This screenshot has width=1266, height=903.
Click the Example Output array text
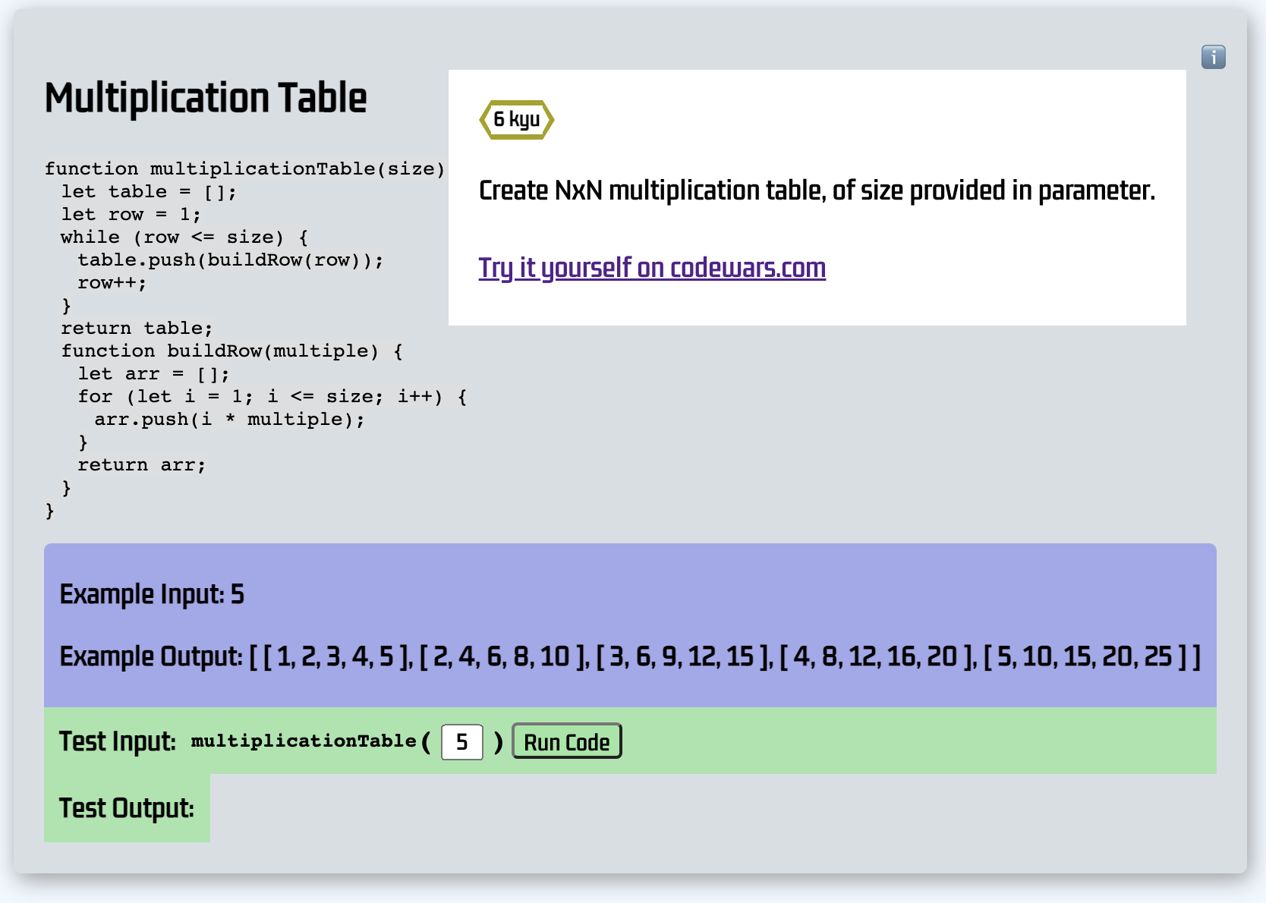725,656
